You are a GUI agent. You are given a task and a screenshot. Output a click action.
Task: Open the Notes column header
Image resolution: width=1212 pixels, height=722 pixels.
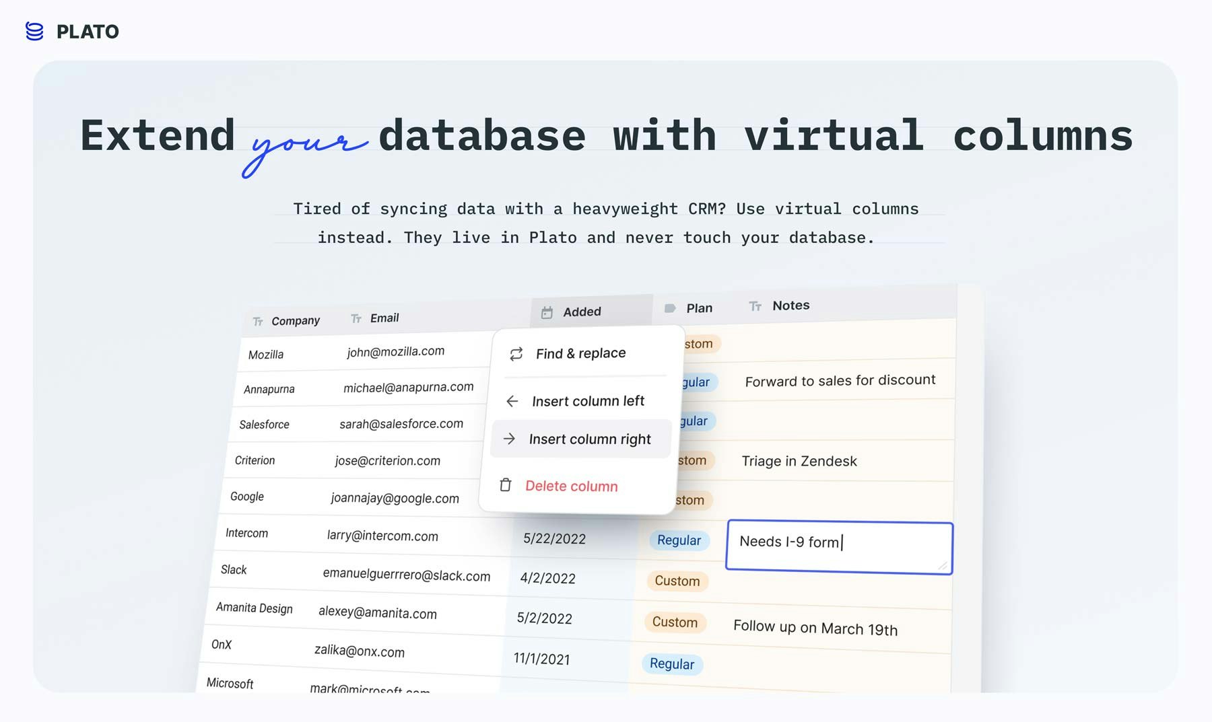(780, 305)
